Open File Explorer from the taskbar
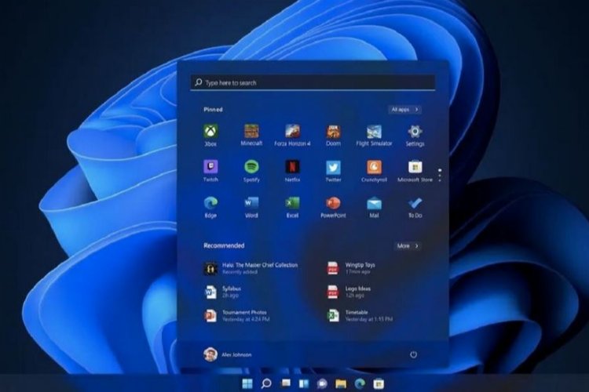 coord(341,383)
